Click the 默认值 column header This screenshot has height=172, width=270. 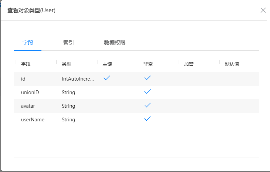point(232,64)
